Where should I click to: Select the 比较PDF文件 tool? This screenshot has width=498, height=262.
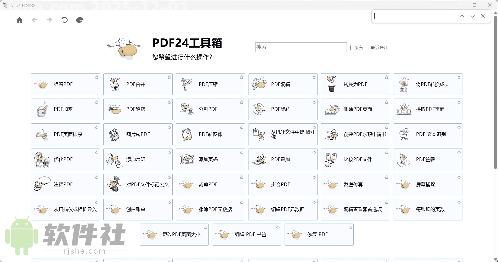click(x=355, y=159)
